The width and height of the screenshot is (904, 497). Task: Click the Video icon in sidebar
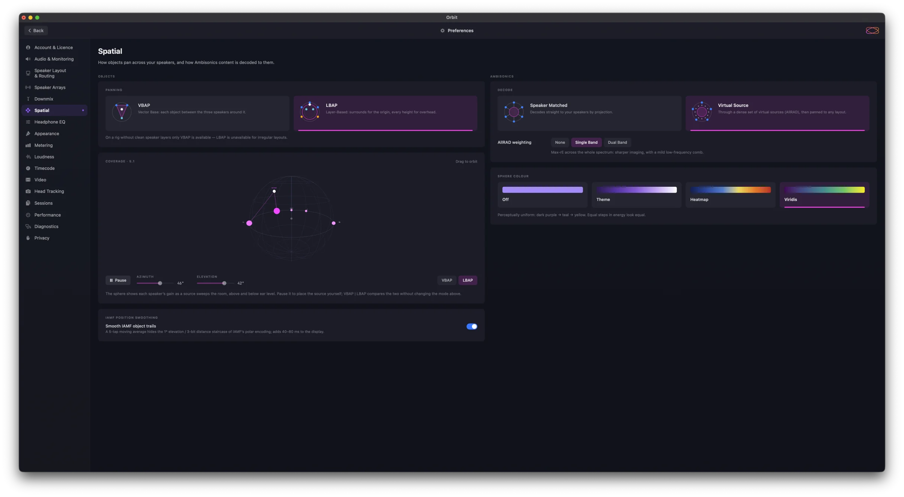click(x=28, y=180)
